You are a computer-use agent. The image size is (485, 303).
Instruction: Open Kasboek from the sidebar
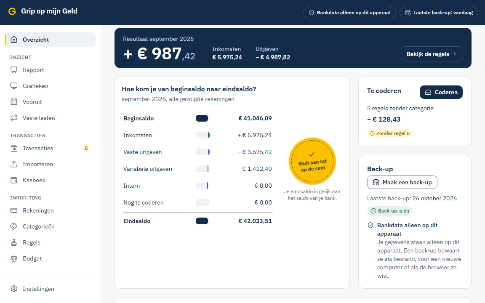coord(50,180)
